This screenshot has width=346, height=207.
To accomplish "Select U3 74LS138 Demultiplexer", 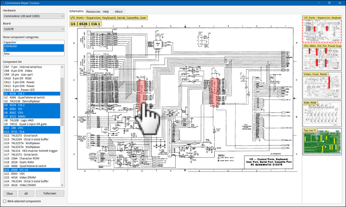I will pos(32,101).
